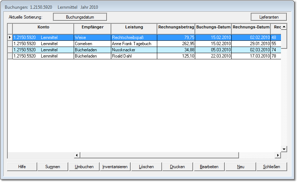Click the Empfänger column header
Image resolution: width=297 pixels, height=182 pixels.
(x=92, y=27)
